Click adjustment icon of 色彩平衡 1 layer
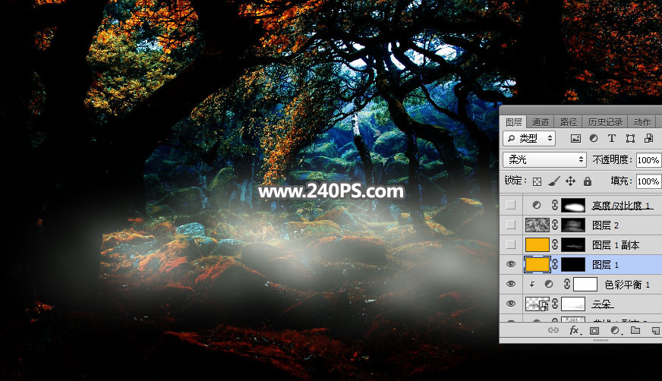 click(548, 285)
